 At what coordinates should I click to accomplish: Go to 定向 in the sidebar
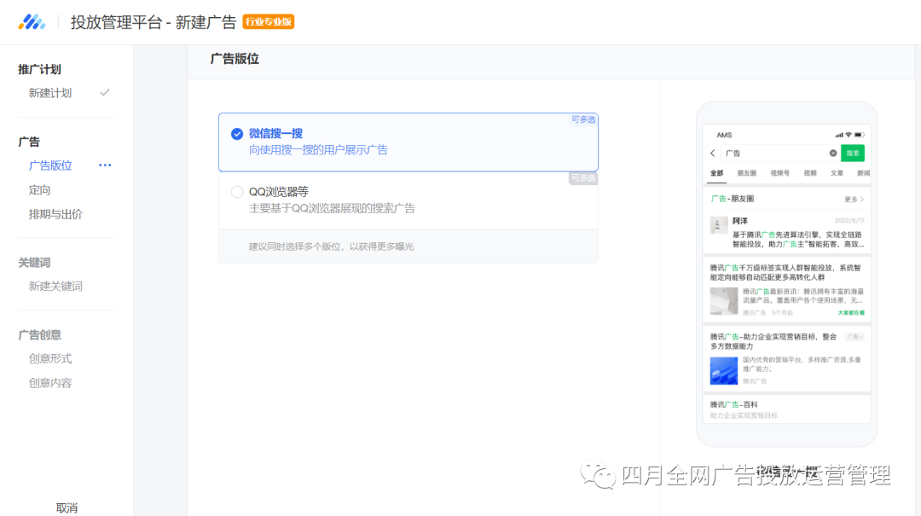tap(39, 190)
